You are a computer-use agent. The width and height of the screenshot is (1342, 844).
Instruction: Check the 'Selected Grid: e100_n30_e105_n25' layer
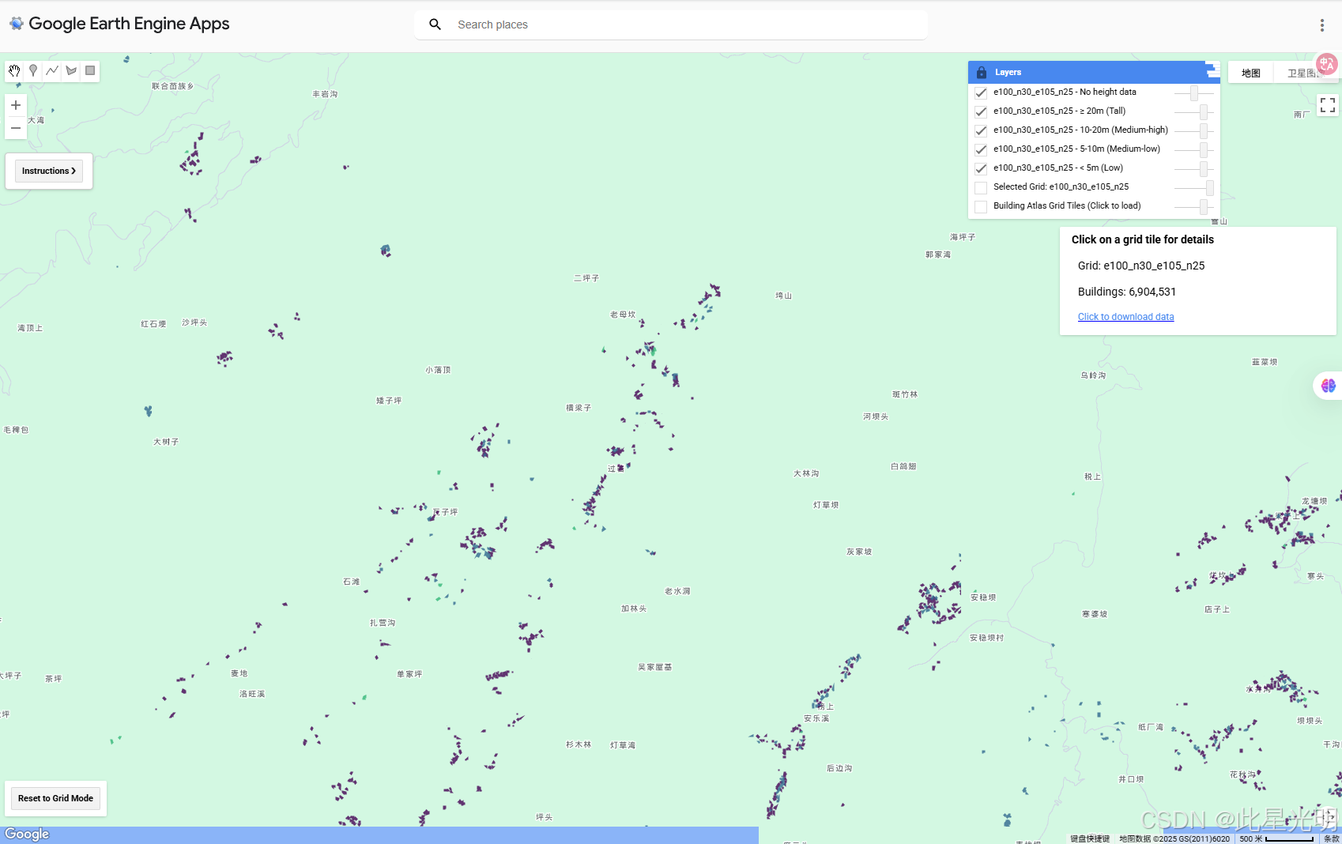[980, 187]
